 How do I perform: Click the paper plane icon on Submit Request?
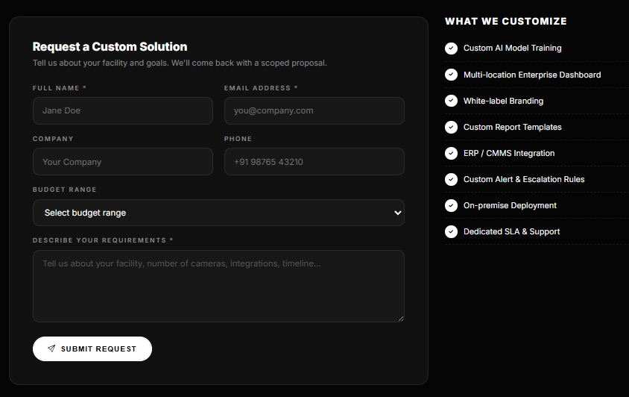51,348
